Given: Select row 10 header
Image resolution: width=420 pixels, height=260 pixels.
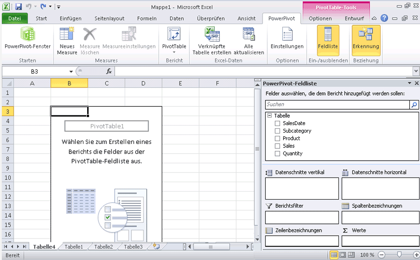Looking at the screenshot, I should click(x=8, y=178).
